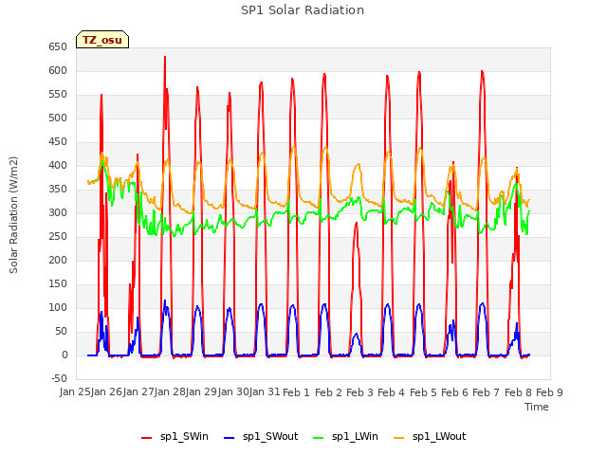This screenshot has width=607, height=455.
Task: Click the 400 y-axis tick value
Action: coord(58,166)
